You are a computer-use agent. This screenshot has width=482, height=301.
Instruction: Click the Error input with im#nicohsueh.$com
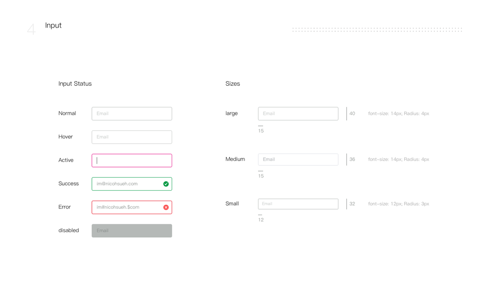[126, 207]
